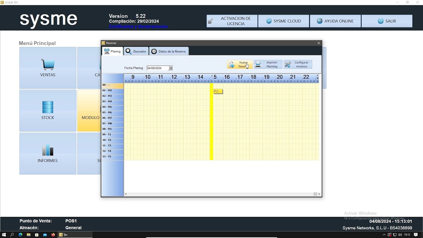Click the Fecha Planing date field
This screenshot has width=423, height=238.
point(160,68)
